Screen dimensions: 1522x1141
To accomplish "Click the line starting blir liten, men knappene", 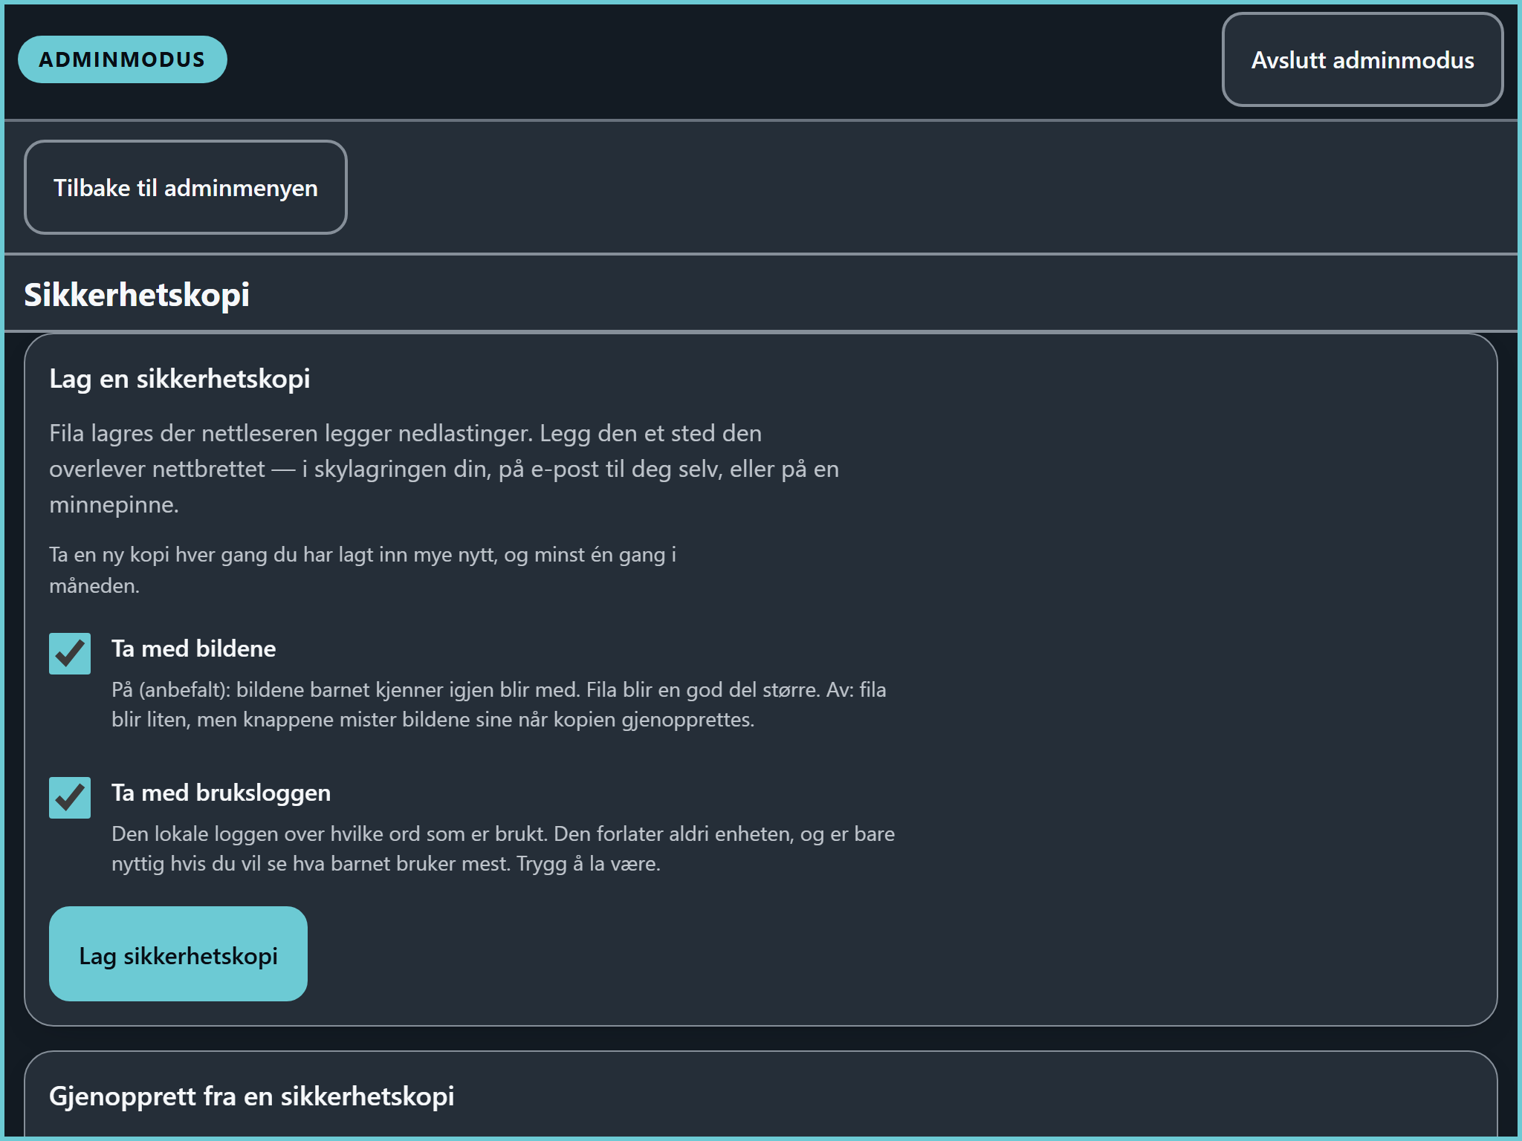I will 433,720.
